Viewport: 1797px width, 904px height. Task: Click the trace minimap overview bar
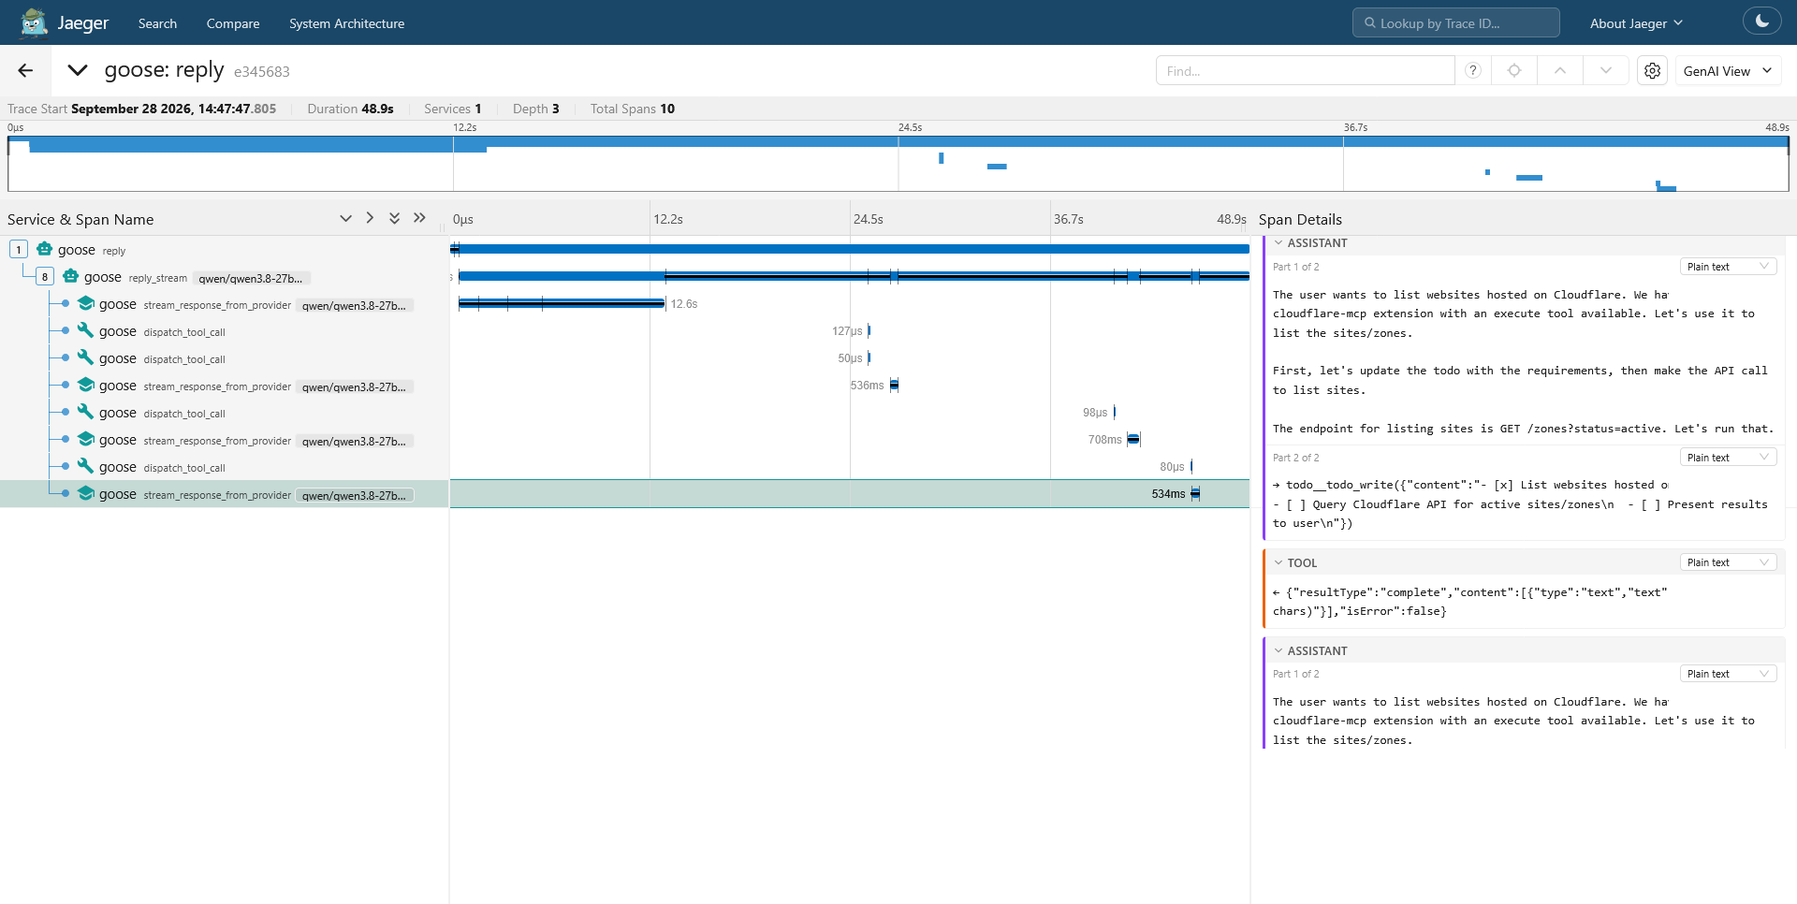coord(898,164)
